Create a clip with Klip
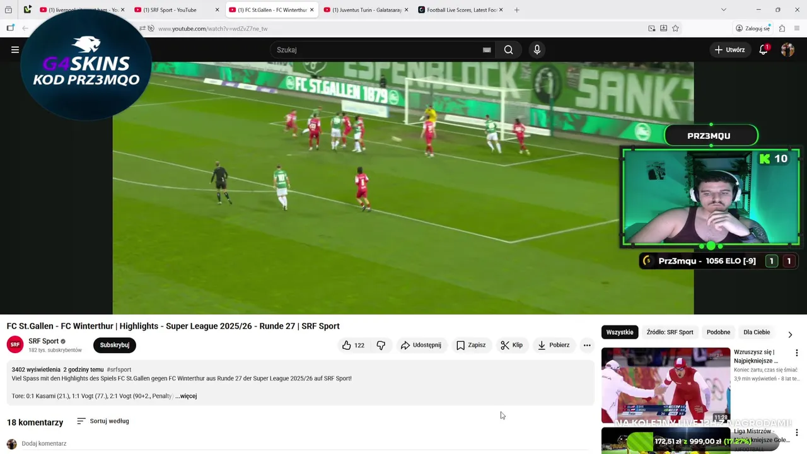807x454 pixels. coord(511,345)
